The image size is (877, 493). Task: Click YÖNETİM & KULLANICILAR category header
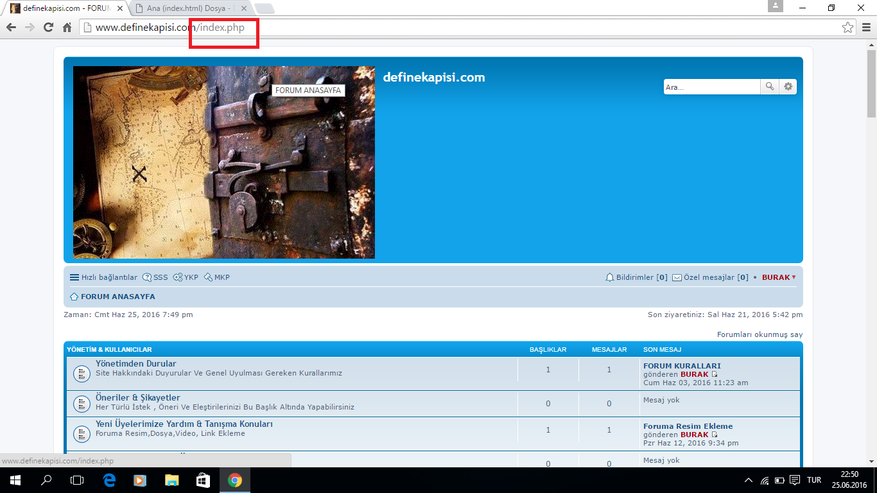pos(109,350)
